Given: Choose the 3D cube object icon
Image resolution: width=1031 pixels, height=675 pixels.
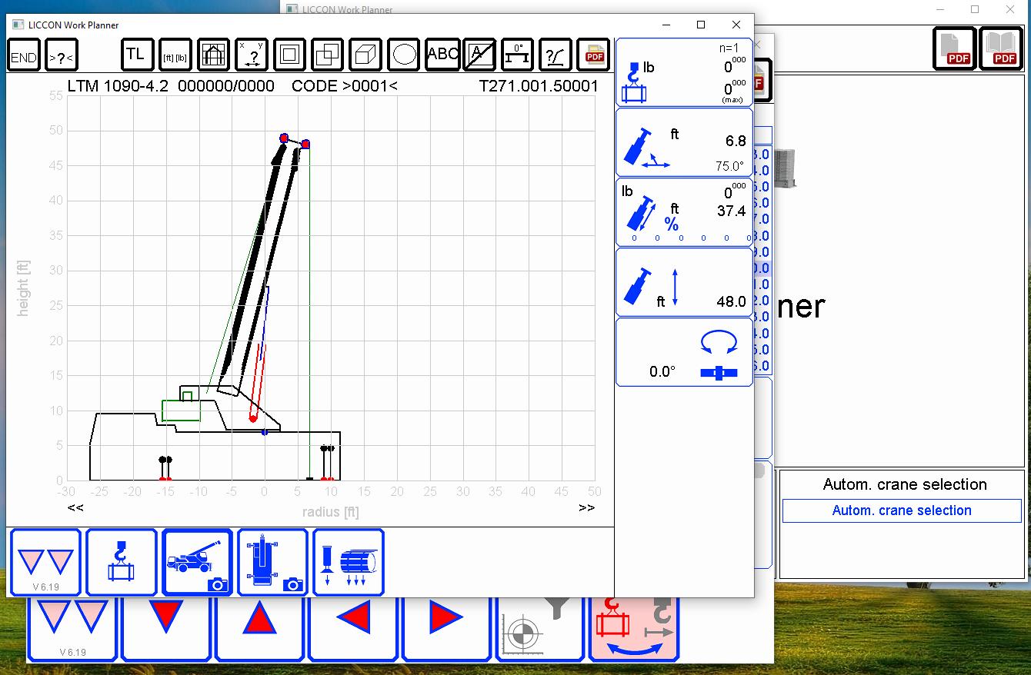Looking at the screenshot, I should [x=365, y=55].
